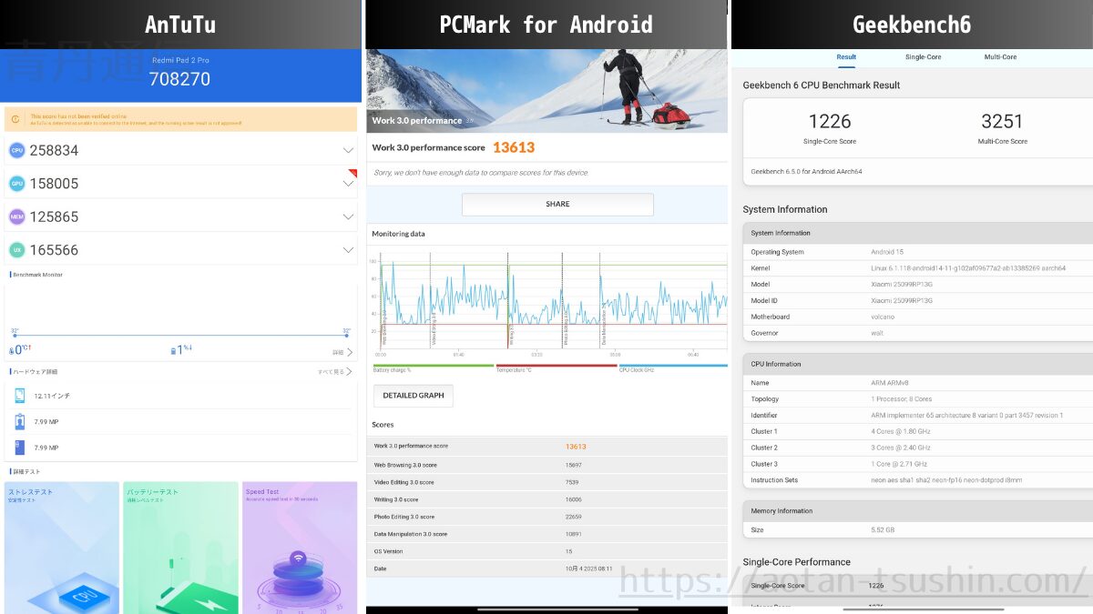The height and width of the screenshot is (614, 1093).
Task: Open the stress test CPU tile
Action: [61, 546]
